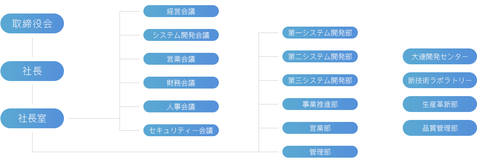477x166 pixels.
Task: Click 第二システム開発部 department box
Action: (320, 56)
